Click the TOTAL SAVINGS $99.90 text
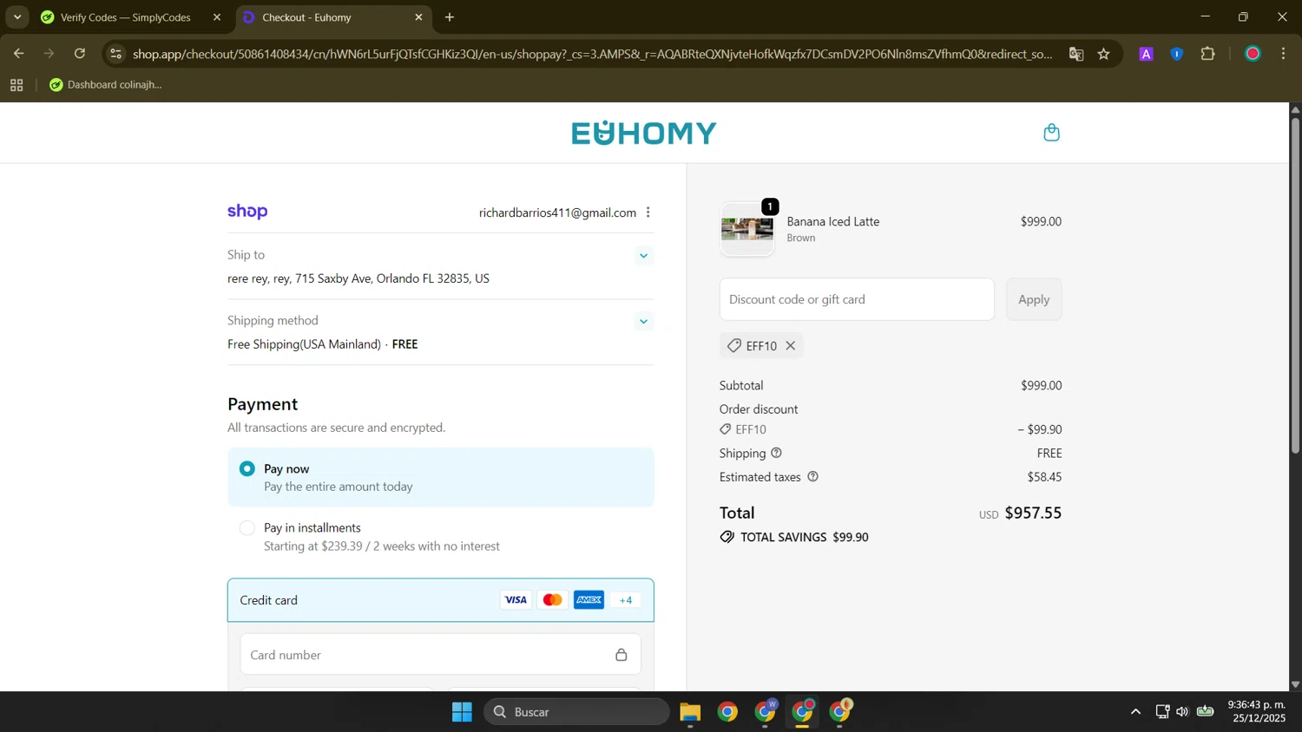1302x732 pixels. point(804,538)
